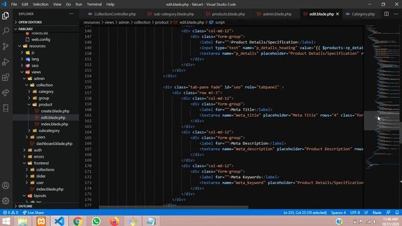Open the Selection menu
The width and height of the screenshot is (402, 226).
(x=40, y=4)
